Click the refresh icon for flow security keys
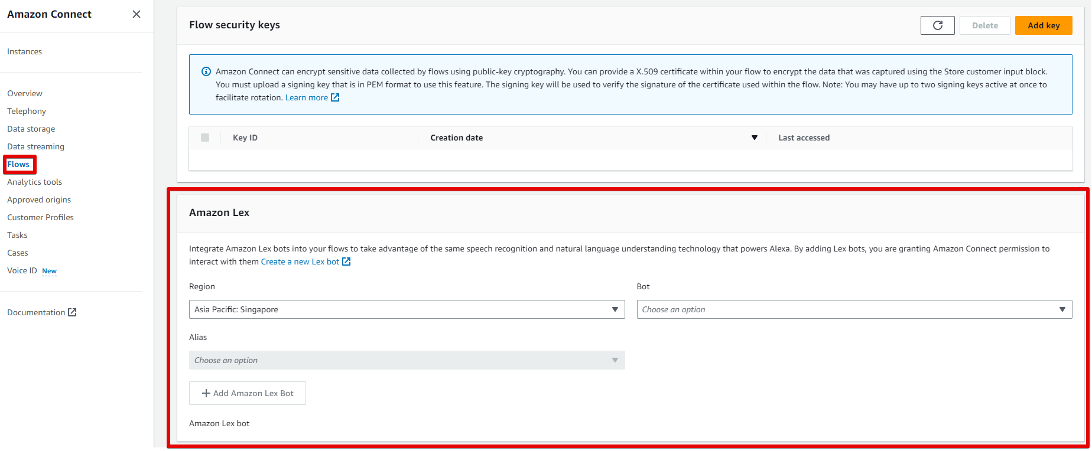This screenshot has width=1092, height=451. [x=937, y=25]
